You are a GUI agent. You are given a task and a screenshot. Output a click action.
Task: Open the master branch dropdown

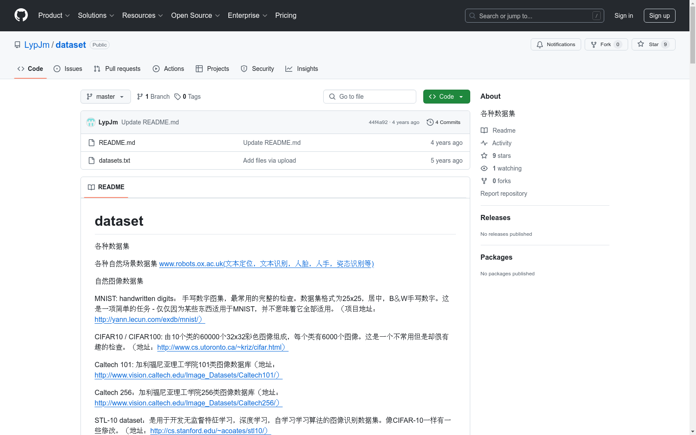point(106,97)
